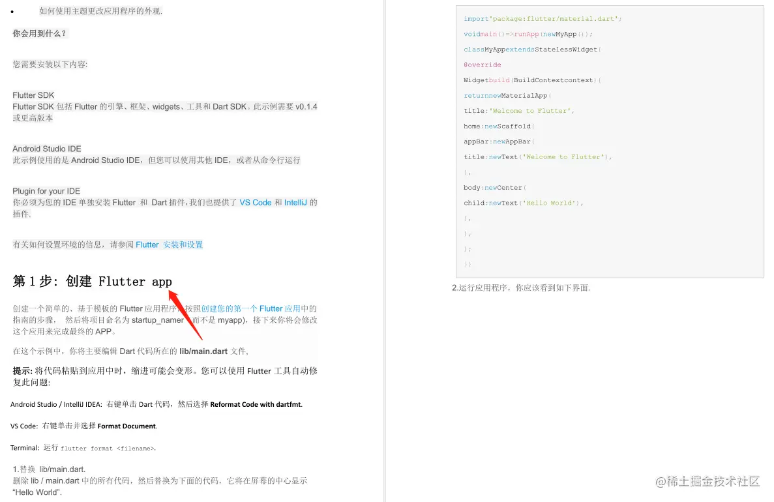Viewport: 774px width, 502px height.
Task: Click the 如何使用主题更改应用程序的外观 bullet text
Action: (100, 11)
